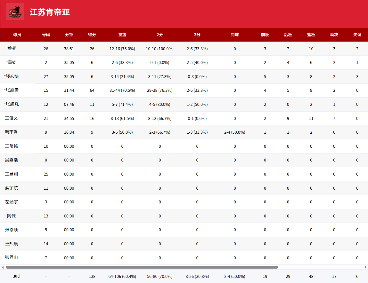
Task: Click the right arrow of horizontal scrollbar
Action: click(x=365, y=267)
